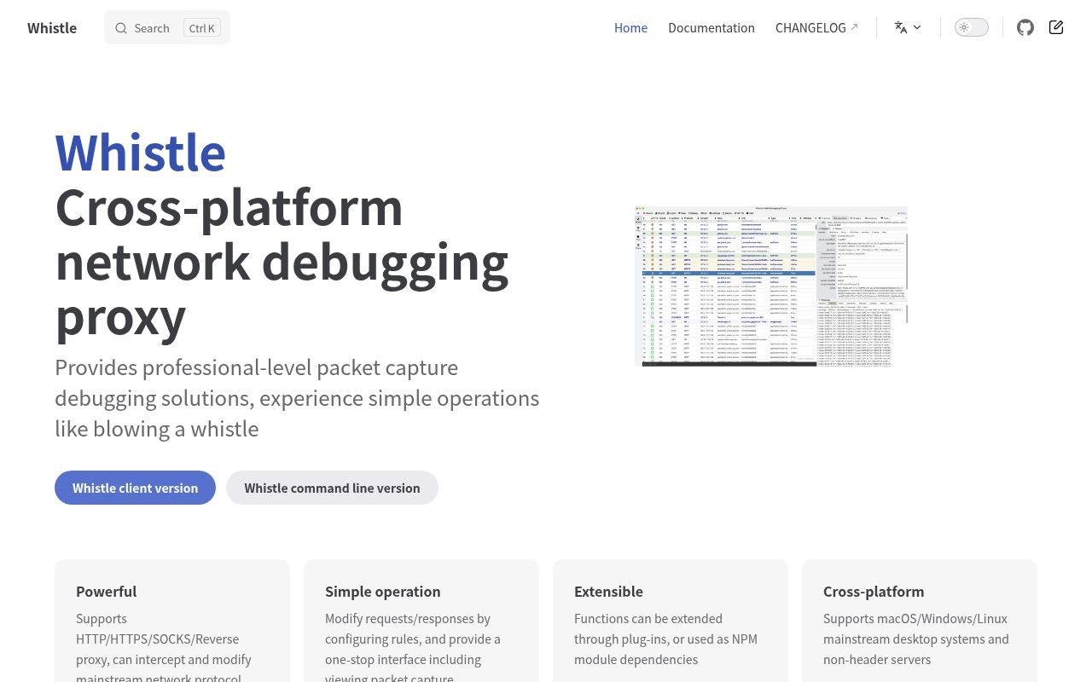Image resolution: width=1092 pixels, height=682 pixels.
Task: Click the edit page pencil icon
Action: [1056, 27]
